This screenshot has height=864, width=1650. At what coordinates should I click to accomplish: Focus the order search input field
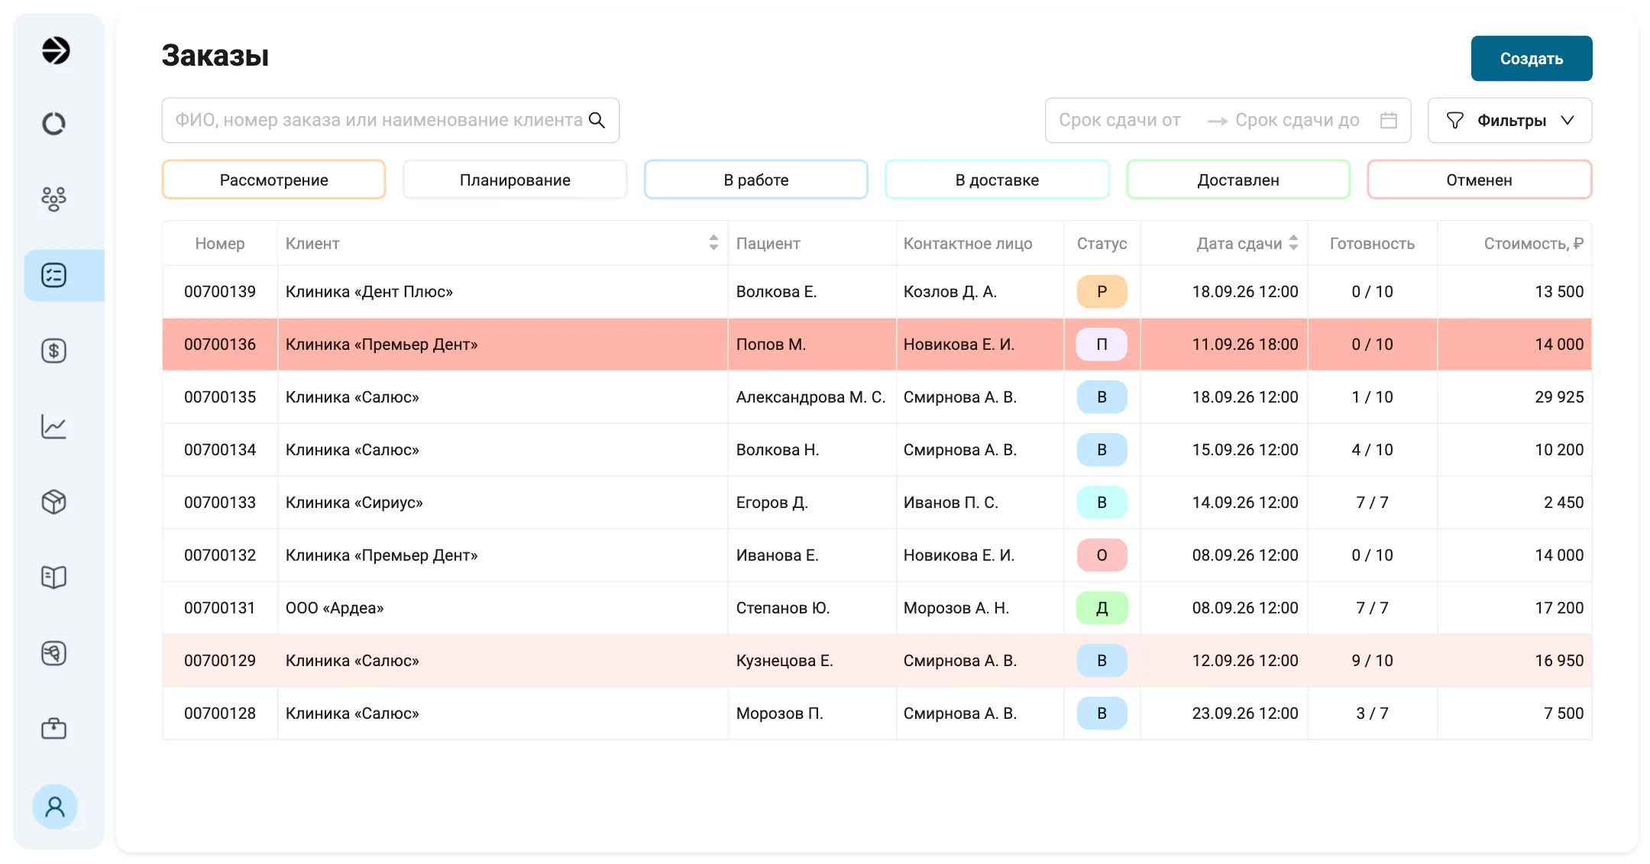click(x=390, y=120)
